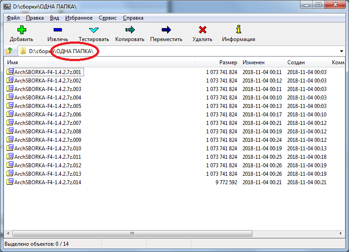Image resolution: width=349 pixels, height=252 pixels.
Task: Click the address bar path field
Action: click(179, 51)
